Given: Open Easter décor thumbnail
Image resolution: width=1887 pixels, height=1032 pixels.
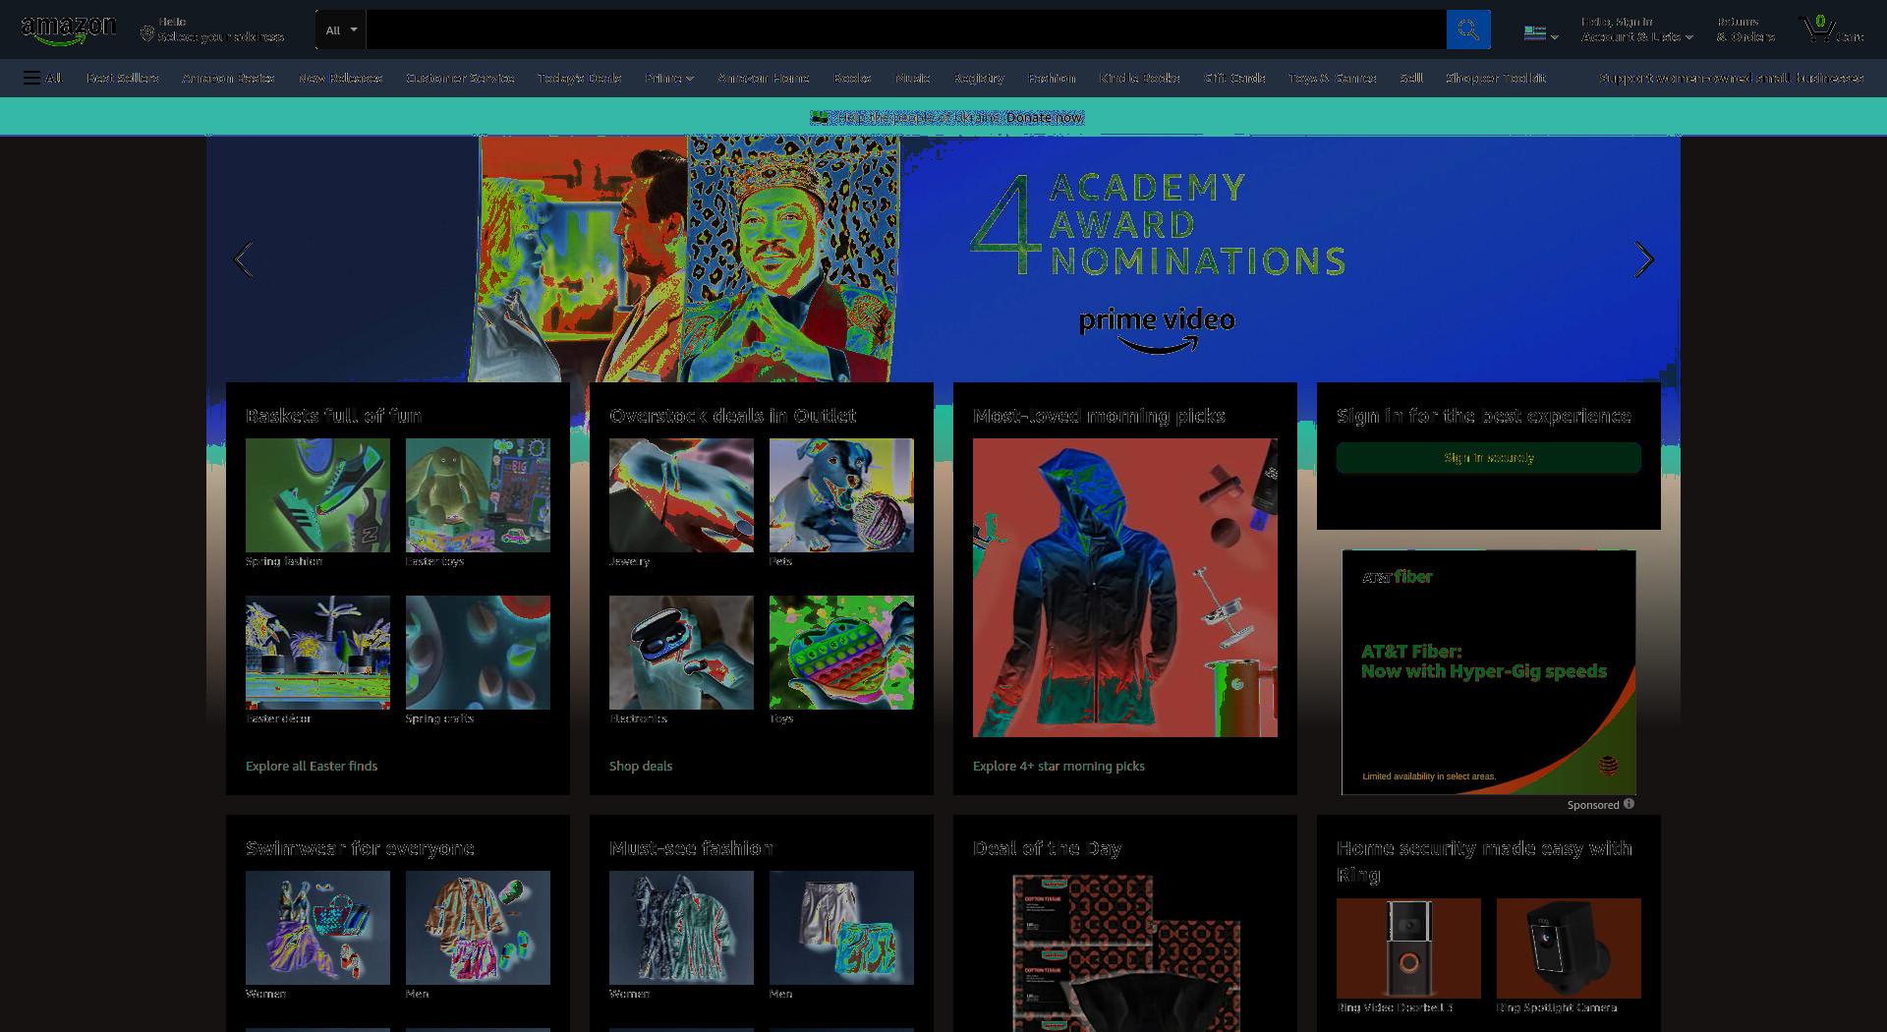Looking at the screenshot, I should coord(317,653).
